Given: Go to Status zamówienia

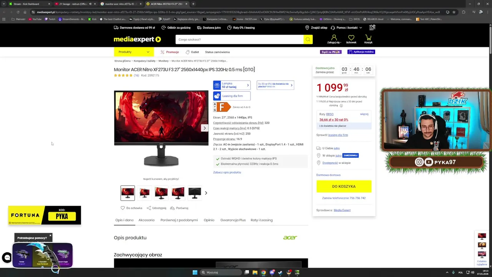Looking at the screenshot, I should pos(217,52).
